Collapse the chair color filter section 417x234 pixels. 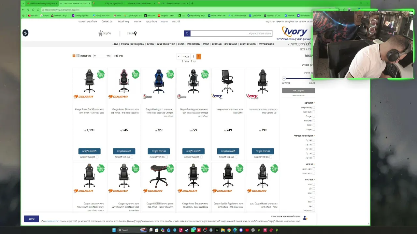click(x=310, y=180)
